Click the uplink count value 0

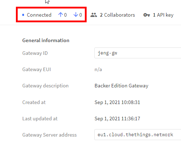tap(65, 15)
